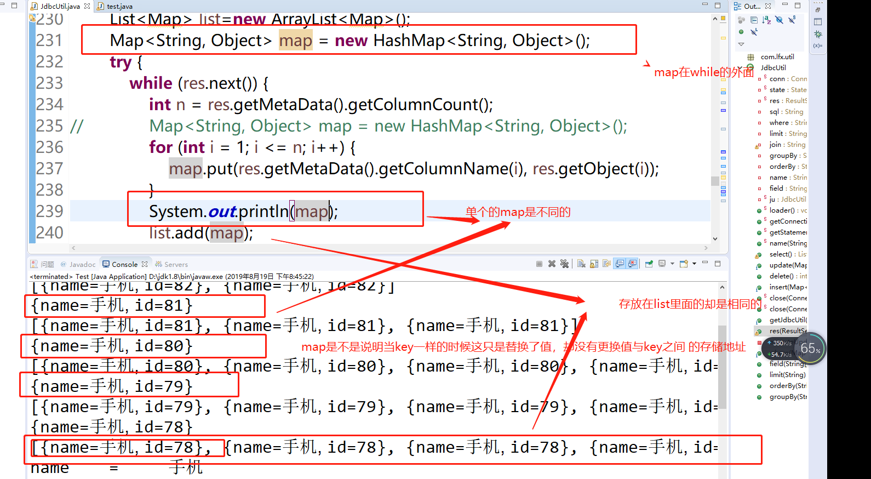Click the editor horizontal scroll right arrow
This screenshot has height=479, width=871.
[706, 248]
